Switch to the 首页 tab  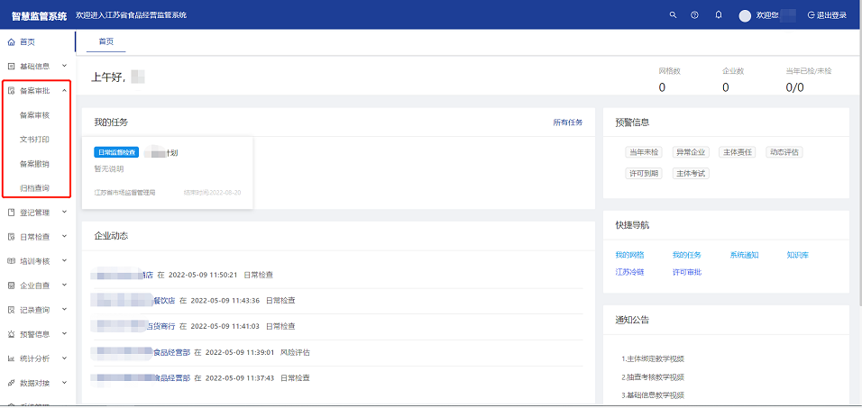click(x=99, y=42)
